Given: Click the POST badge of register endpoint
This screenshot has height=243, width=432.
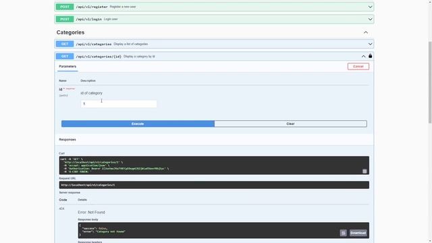Looking at the screenshot, I should [65, 7].
